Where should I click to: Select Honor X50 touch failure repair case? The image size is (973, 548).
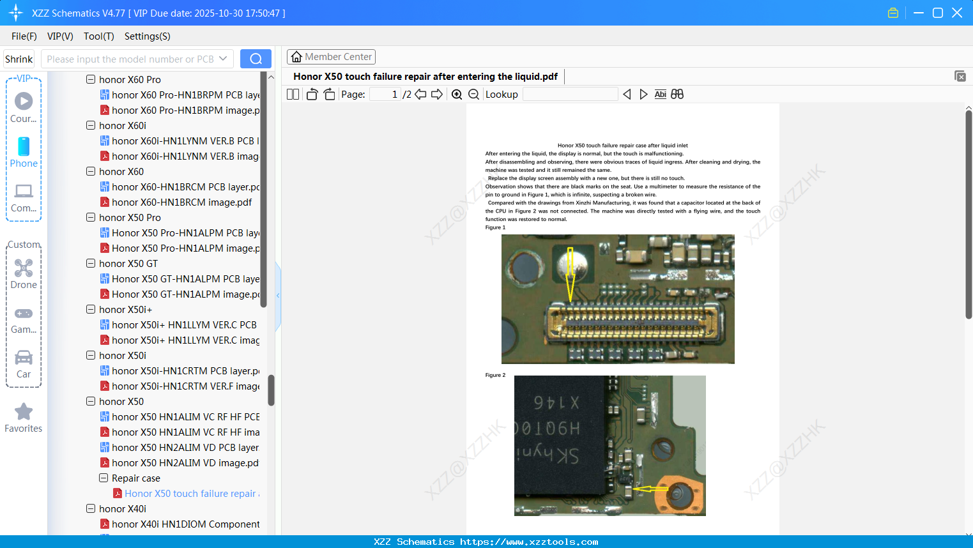[x=186, y=493]
